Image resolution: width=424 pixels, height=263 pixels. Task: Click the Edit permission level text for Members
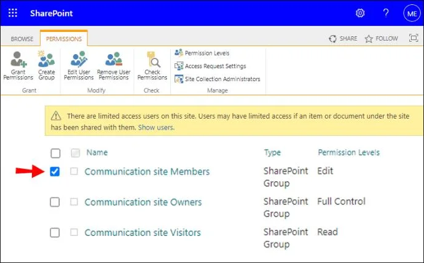[x=325, y=171]
